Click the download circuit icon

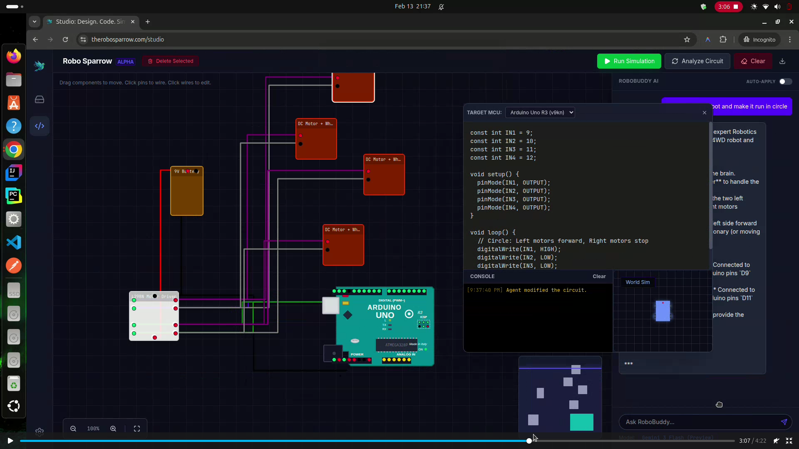[782, 61]
